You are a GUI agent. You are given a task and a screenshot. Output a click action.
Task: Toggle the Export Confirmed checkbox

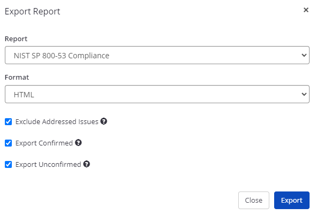tap(8, 143)
